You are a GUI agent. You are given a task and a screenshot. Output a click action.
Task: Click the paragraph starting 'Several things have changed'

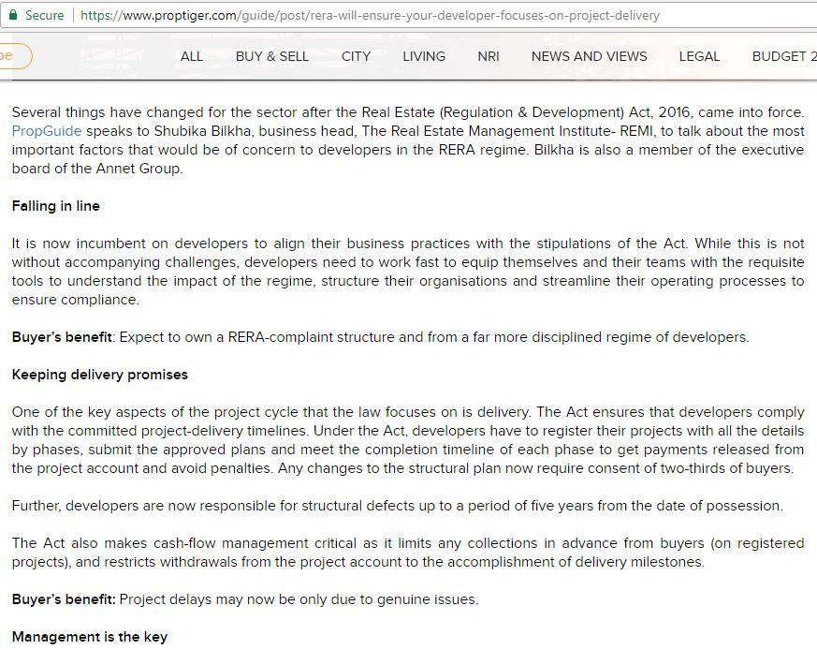[x=408, y=140]
